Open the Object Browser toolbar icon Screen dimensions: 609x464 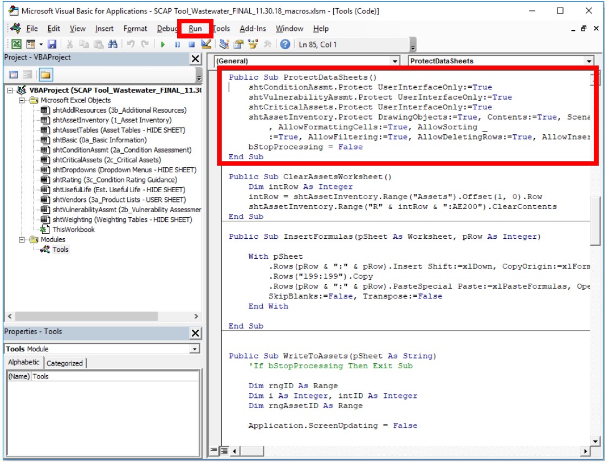(253, 44)
